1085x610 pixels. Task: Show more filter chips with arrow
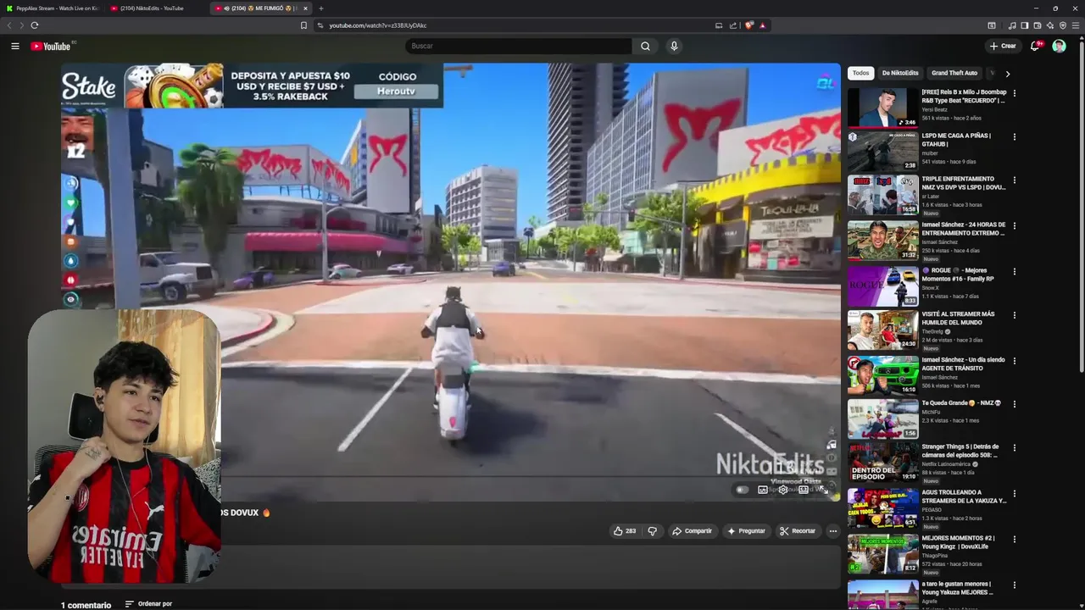point(1007,74)
